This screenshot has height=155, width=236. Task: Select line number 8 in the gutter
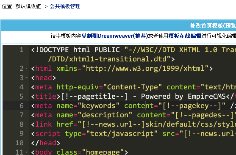pyautogui.click(x=22, y=125)
